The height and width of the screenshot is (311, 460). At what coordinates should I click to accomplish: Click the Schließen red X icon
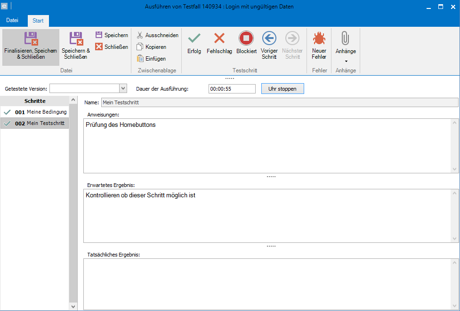click(99, 47)
